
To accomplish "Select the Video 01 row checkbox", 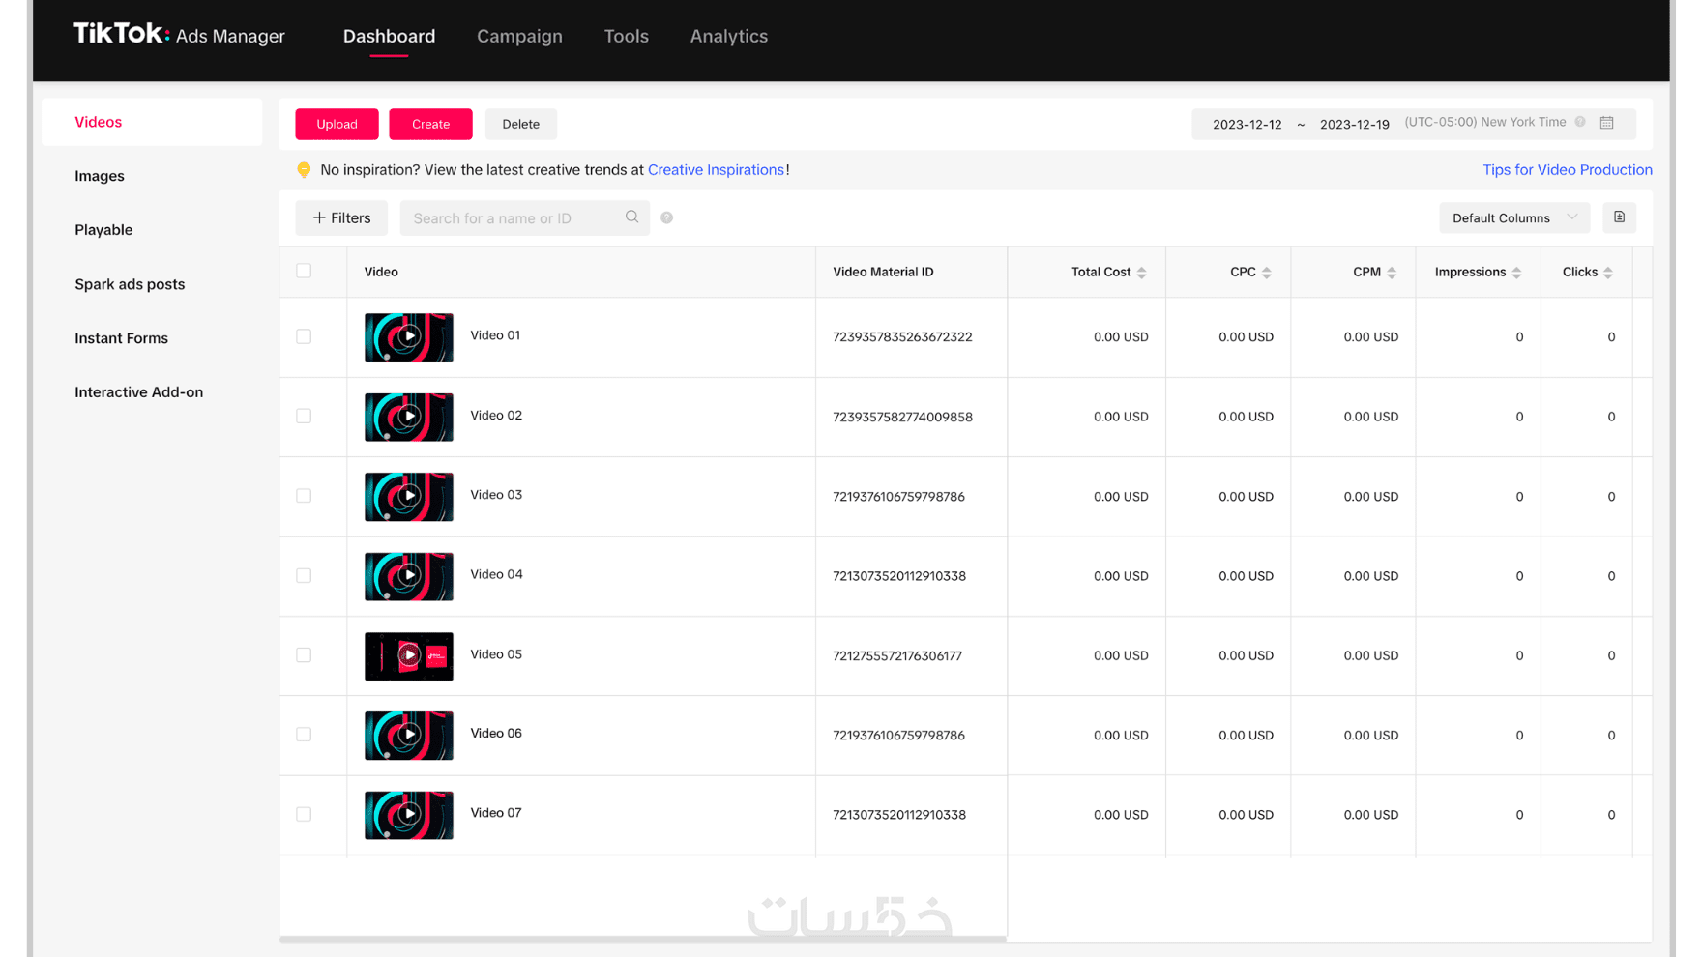I will tap(304, 336).
